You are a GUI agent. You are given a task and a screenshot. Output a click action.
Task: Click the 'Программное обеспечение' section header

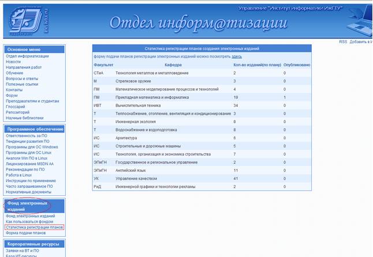[x=35, y=129]
